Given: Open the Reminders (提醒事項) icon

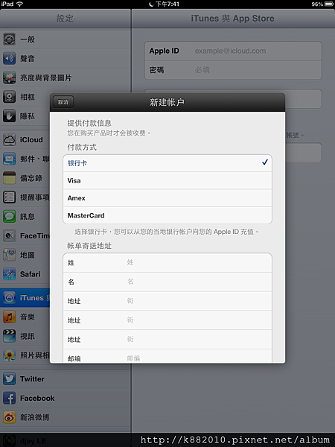Looking at the screenshot, I should pyautogui.click(x=9, y=197).
